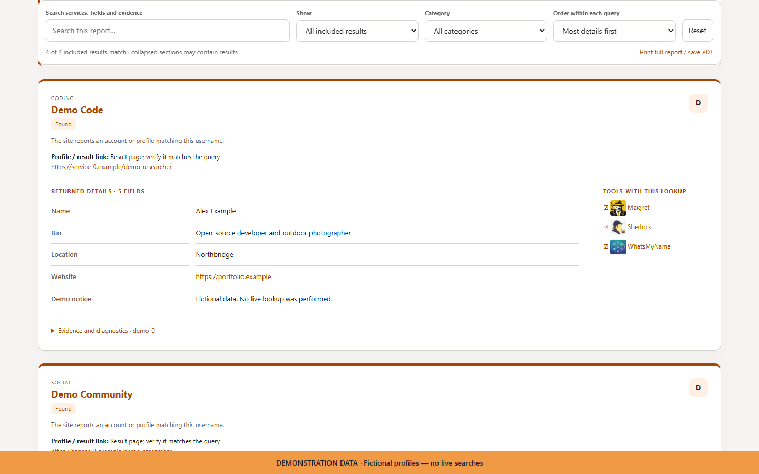The width and height of the screenshot is (759, 474).
Task: Click the Reset button
Action: point(697,31)
